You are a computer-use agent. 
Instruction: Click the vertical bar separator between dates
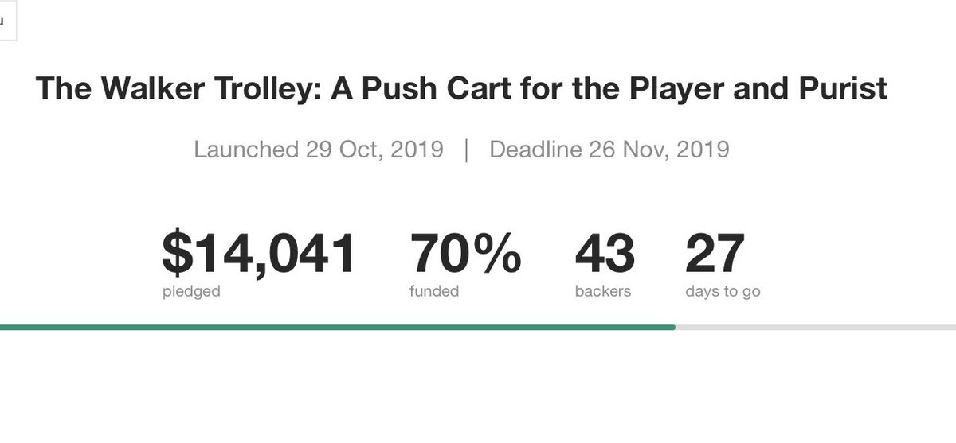click(x=466, y=150)
